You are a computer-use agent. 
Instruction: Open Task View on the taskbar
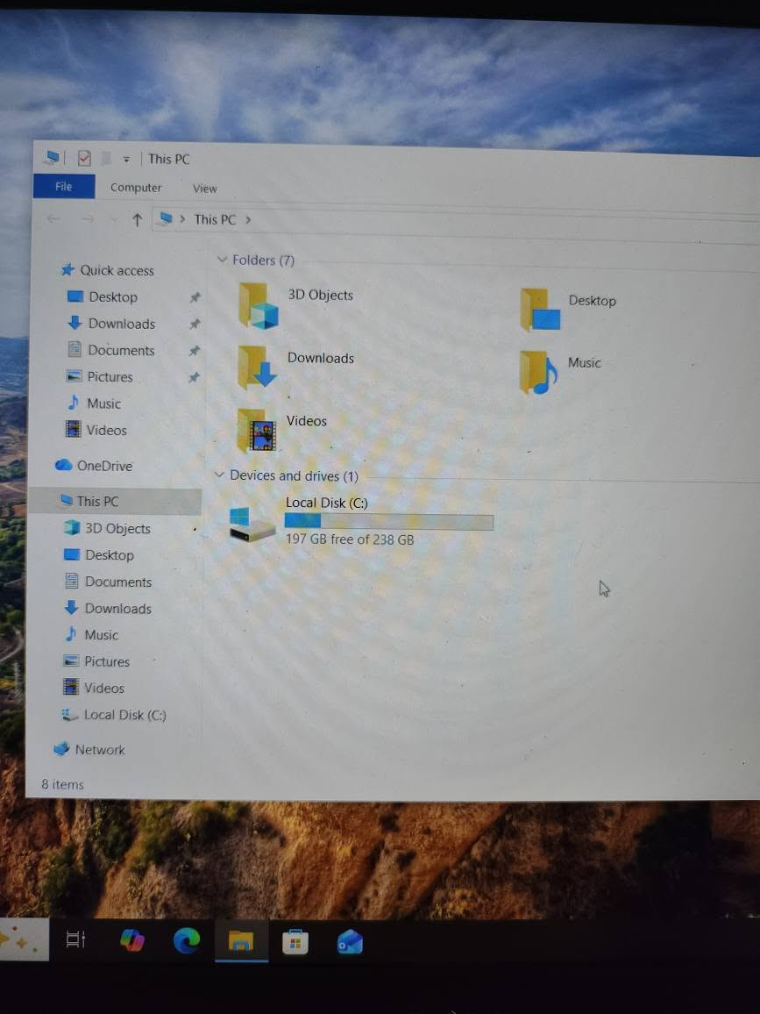click(x=76, y=939)
